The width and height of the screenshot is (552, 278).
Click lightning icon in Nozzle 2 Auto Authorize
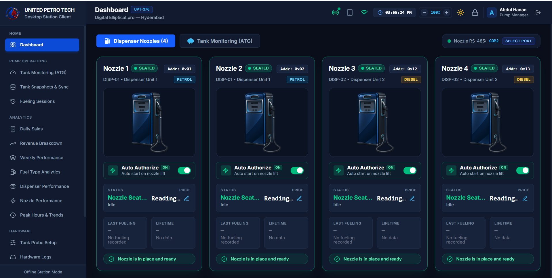point(226,171)
